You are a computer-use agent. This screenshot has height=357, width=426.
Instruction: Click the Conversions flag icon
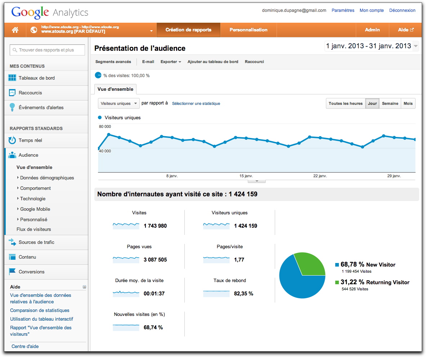(x=12, y=271)
